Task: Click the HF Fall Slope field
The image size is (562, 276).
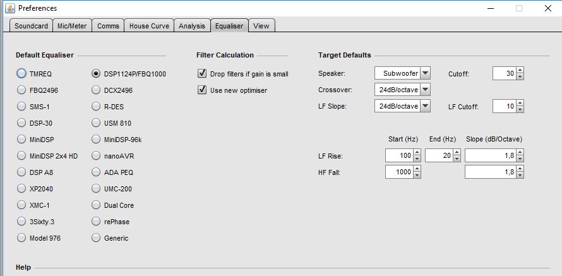Action: (491, 172)
